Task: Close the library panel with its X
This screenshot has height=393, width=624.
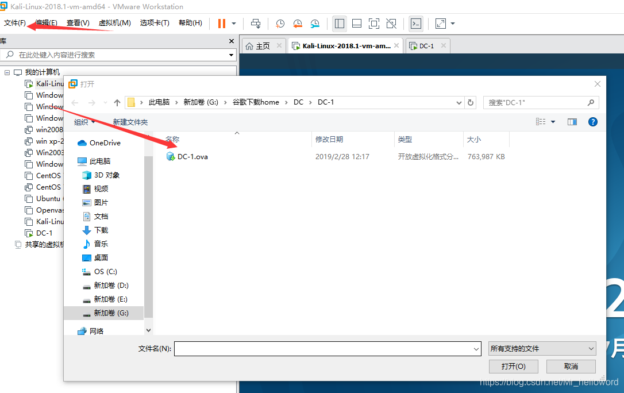Action: (x=232, y=41)
